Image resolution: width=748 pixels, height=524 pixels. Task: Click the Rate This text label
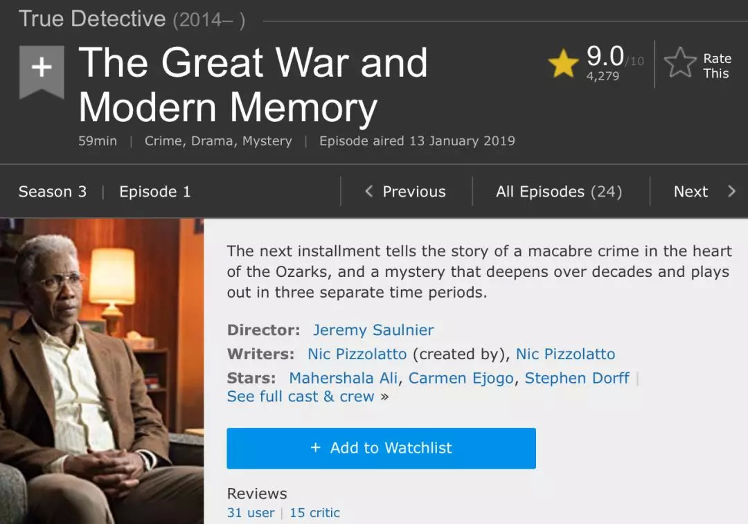coord(717,66)
